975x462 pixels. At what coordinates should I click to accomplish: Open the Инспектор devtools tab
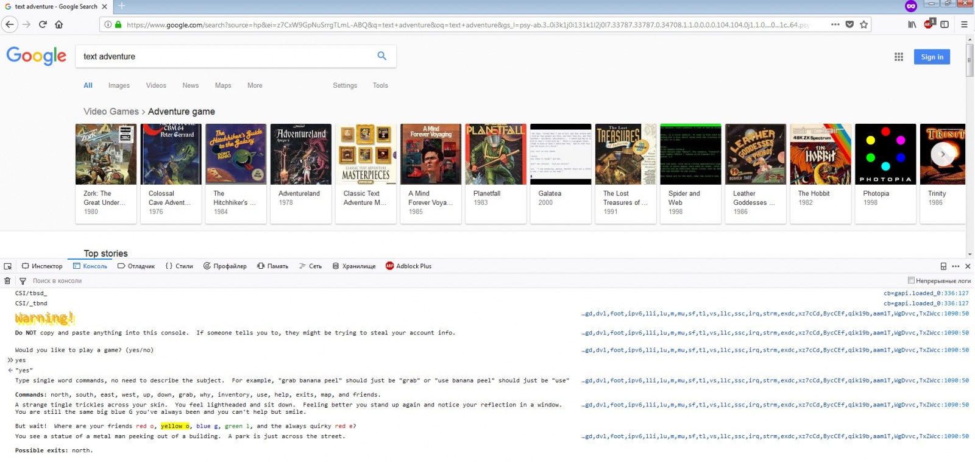[42, 266]
